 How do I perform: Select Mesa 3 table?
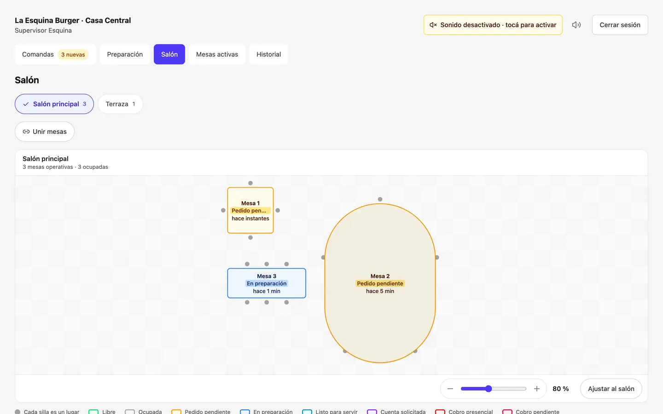pos(267,283)
